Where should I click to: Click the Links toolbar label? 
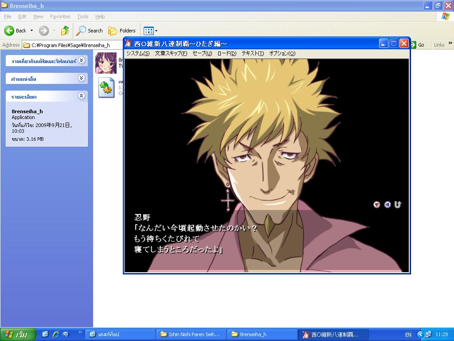439,45
